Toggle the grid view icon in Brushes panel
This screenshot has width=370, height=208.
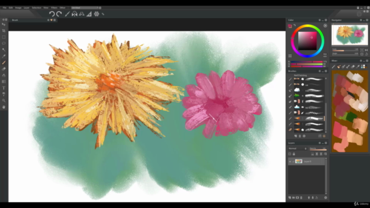[320, 136]
